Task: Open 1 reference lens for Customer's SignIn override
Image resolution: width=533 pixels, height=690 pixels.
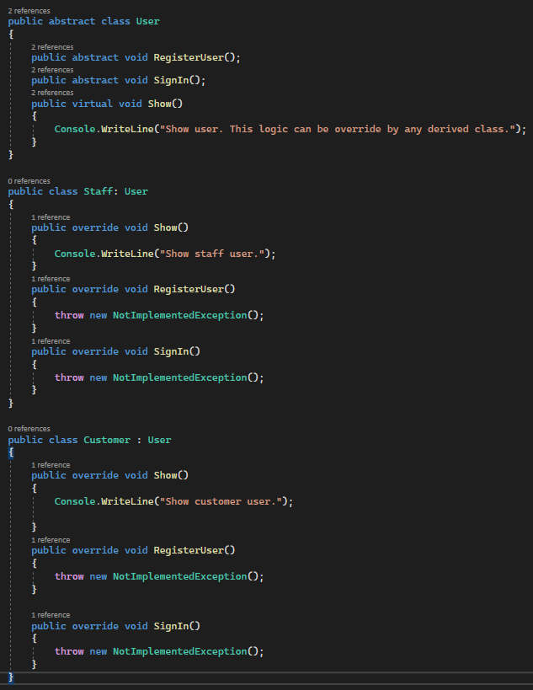Action: point(51,615)
